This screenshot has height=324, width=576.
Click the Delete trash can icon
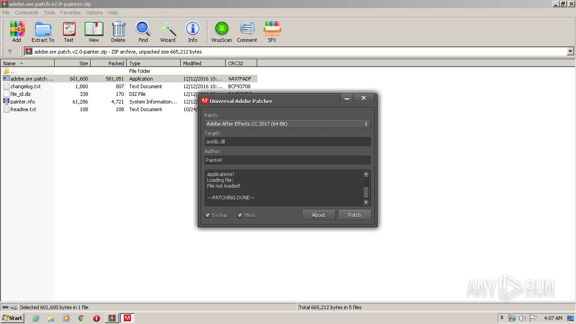[x=118, y=31]
